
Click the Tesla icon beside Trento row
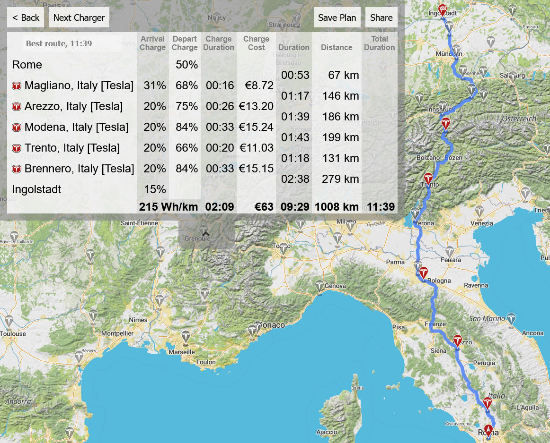[17, 148]
